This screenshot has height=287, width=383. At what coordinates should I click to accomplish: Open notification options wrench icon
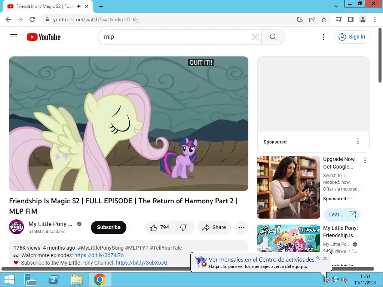pyautogui.click(x=318, y=258)
